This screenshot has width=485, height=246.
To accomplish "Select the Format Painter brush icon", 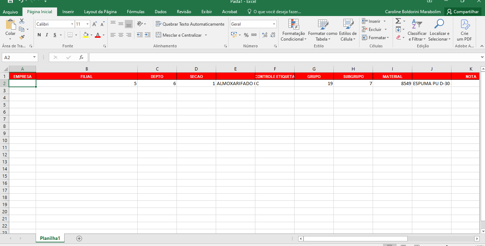I will pos(22,37).
